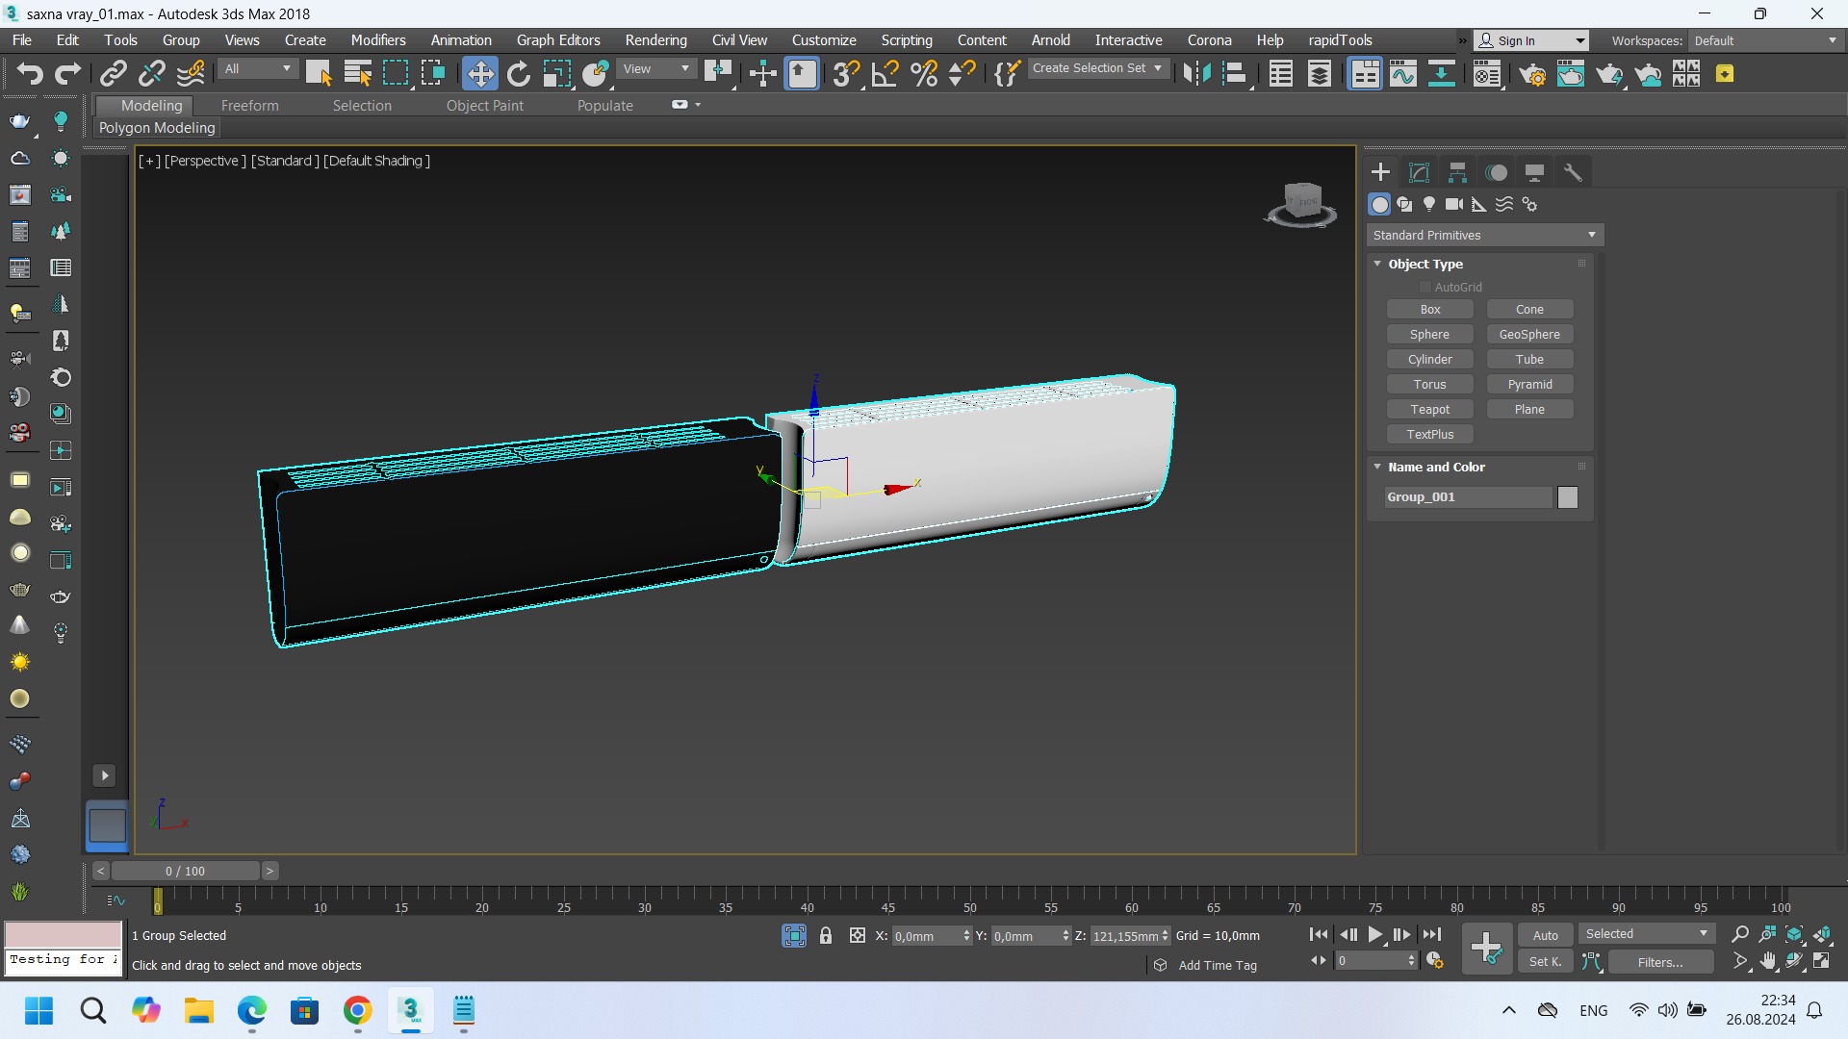The height and width of the screenshot is (1039, 1848).
Task: Open the Standard Primitives dropdown
Action: click(1484, 235)
